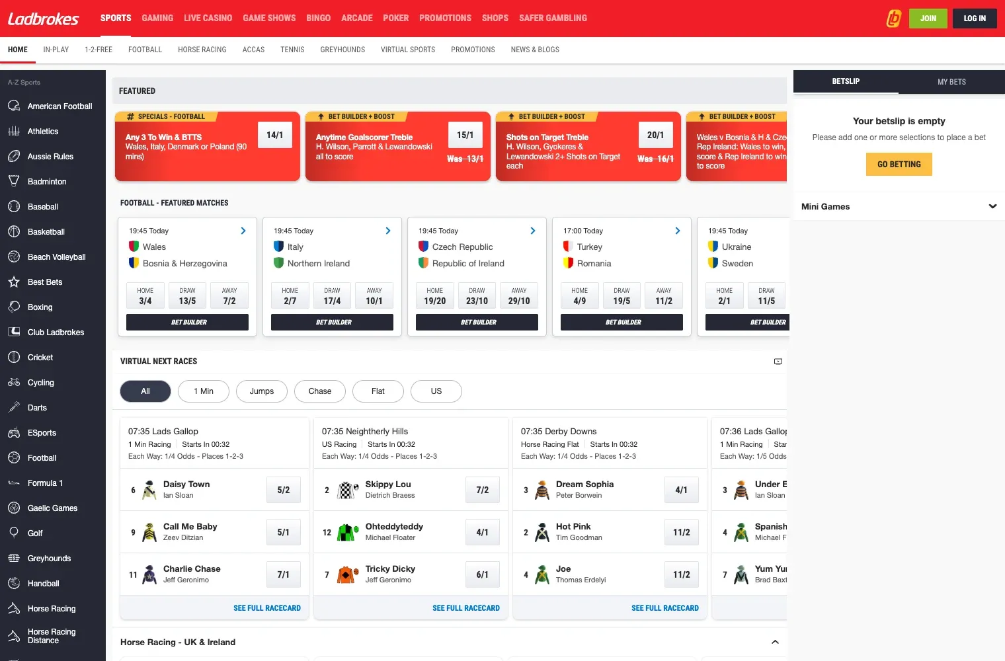1005x661 pixels.
Task: Click the GO BETTING button
Action: 899,164
